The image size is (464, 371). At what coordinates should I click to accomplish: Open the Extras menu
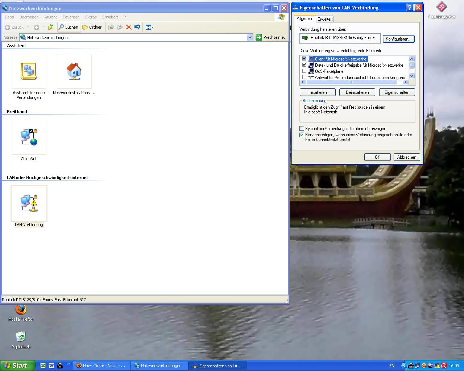click(91, 17)
